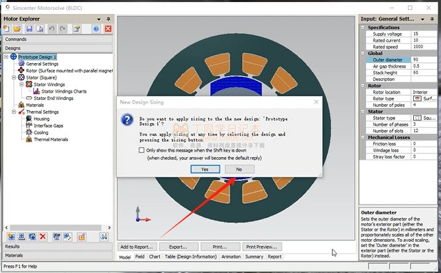Click the blue floppy disk save icon
The image size is (441, 273).
click(31, 29)
